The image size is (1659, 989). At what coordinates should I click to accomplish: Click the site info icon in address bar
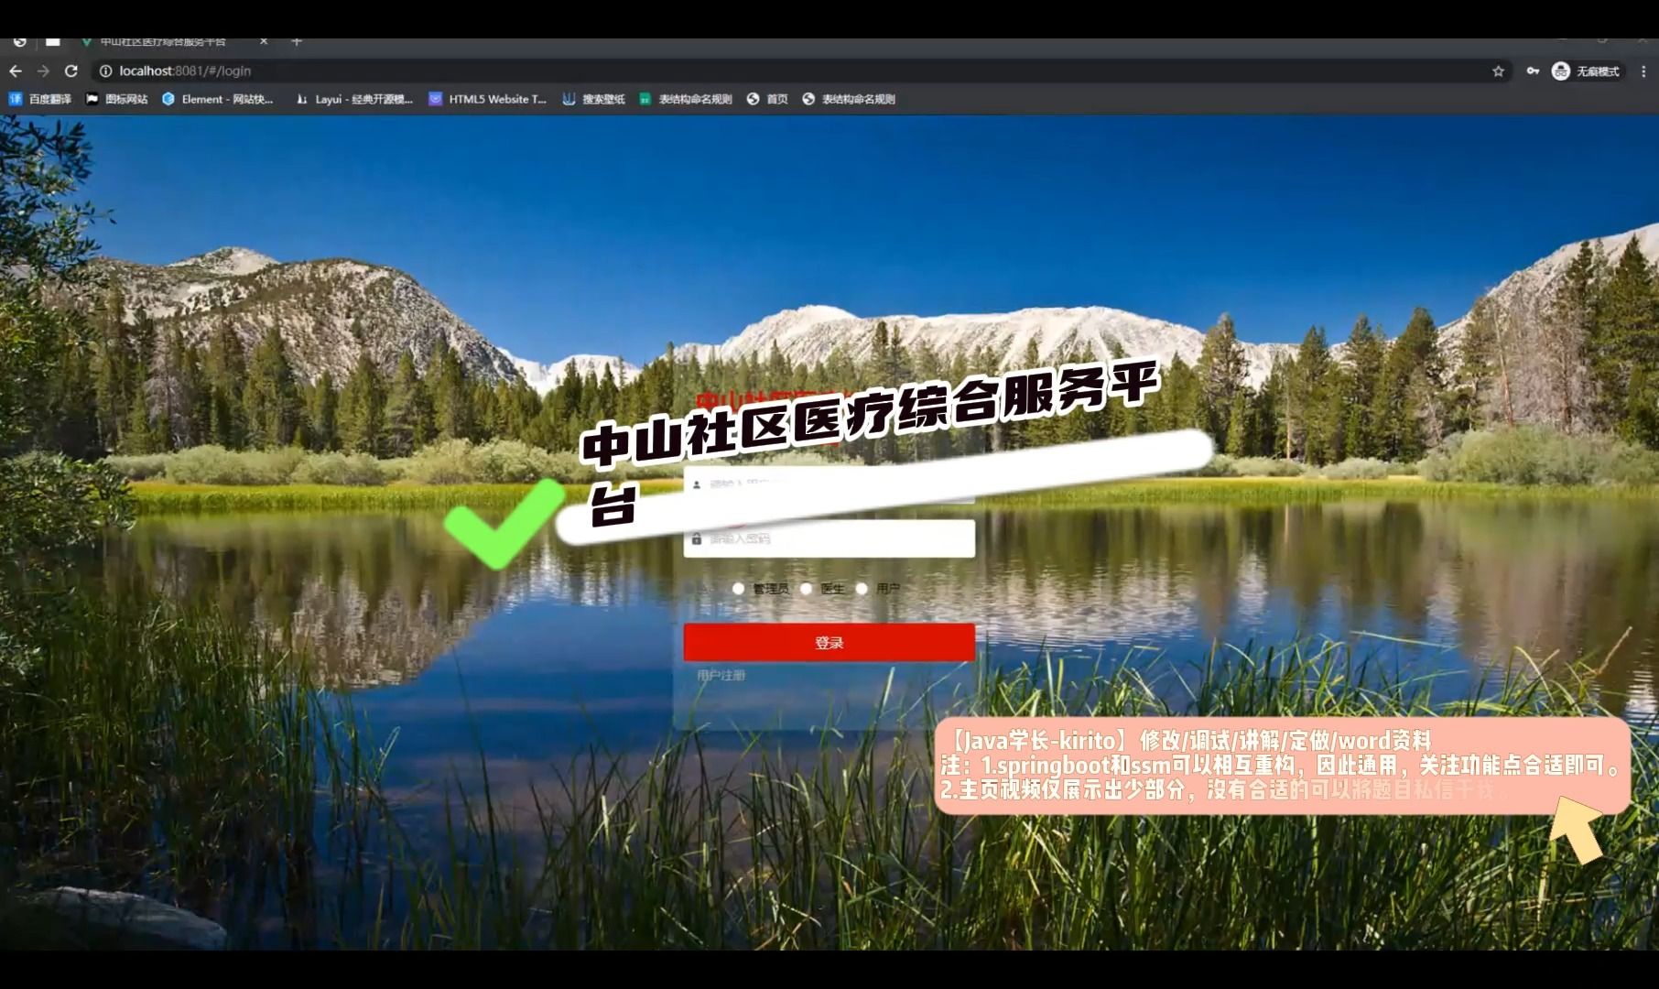[x=106, y=71]
